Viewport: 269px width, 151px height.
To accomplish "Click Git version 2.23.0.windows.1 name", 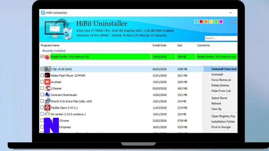I will click(x=68, y=114).
